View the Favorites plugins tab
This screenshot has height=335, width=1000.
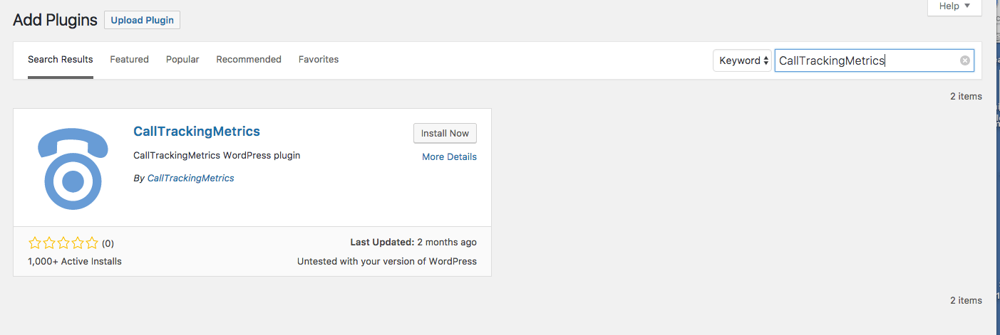coord(319,60)
